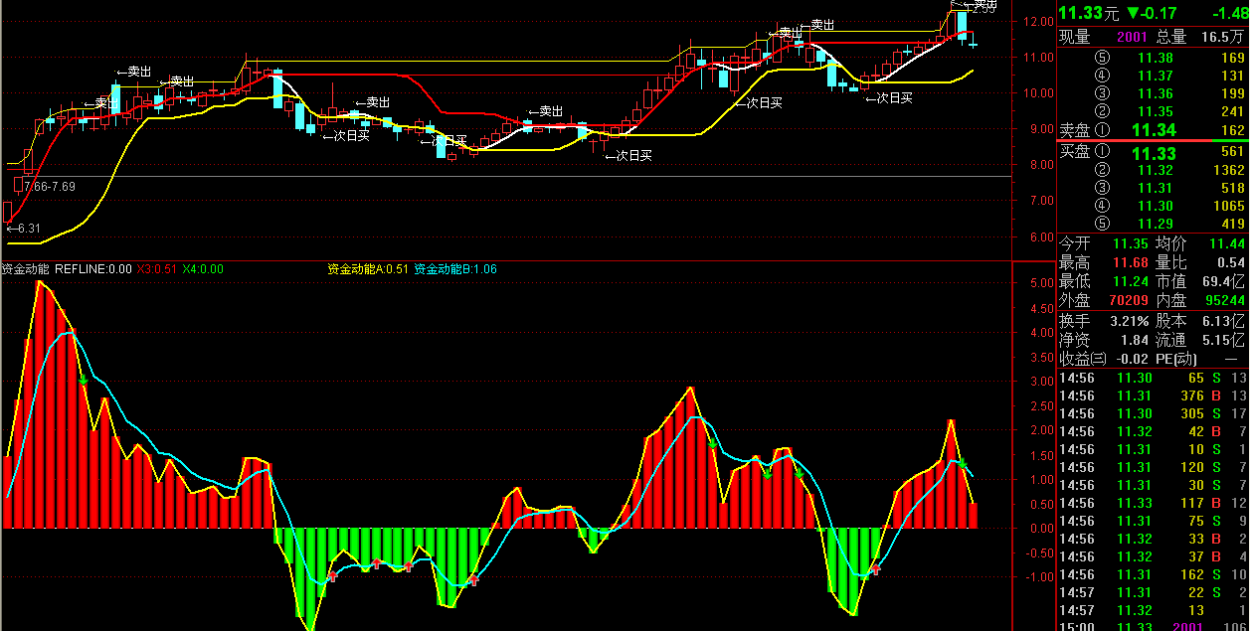This screenshot has height=631, width=1251.
Task: Click the buy level 4 volume 1065
Action: tap(1228, 206)
